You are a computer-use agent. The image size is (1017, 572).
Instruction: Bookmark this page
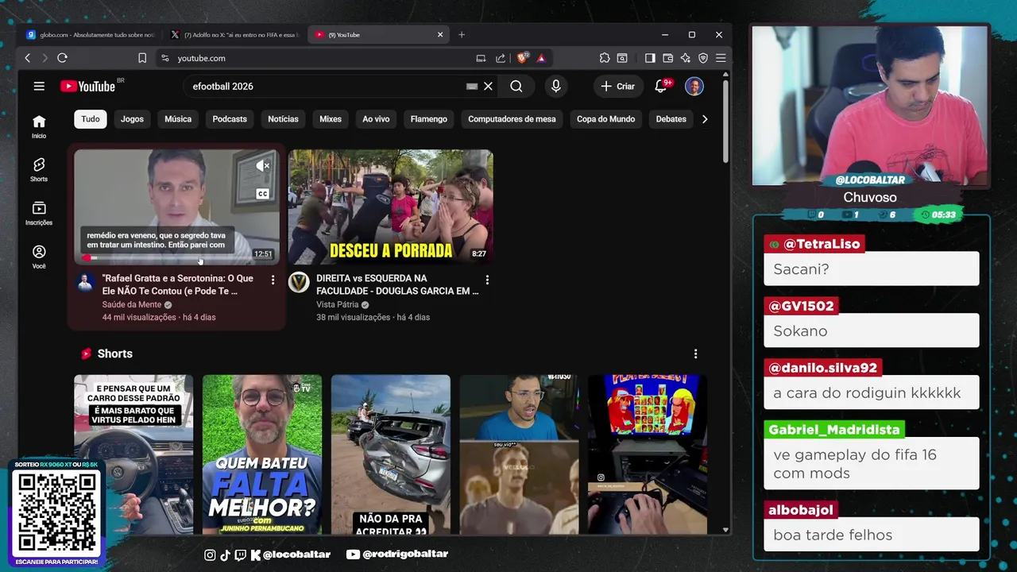142,58
